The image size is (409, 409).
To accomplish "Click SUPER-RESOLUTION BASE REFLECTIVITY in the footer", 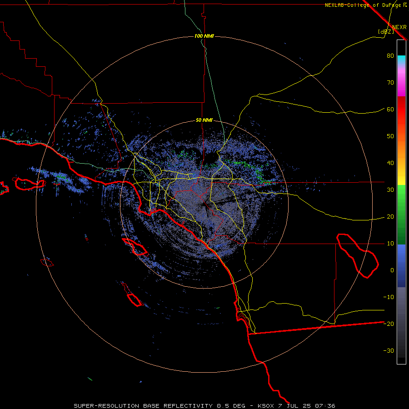I will pos(143,406).
